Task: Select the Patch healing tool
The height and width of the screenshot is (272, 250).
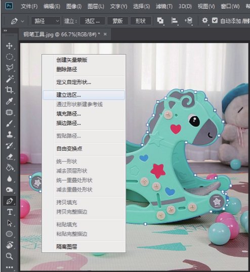Action: coord(9,112)
